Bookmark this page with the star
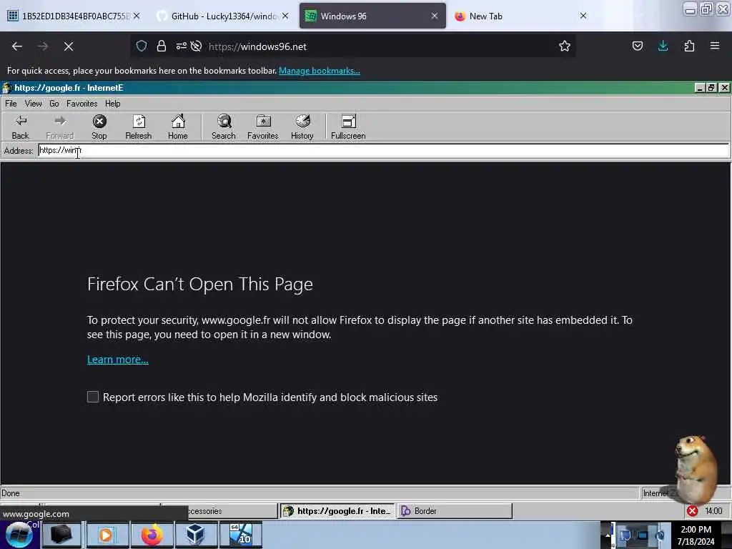Screen dimensions: 732x549 565,46
